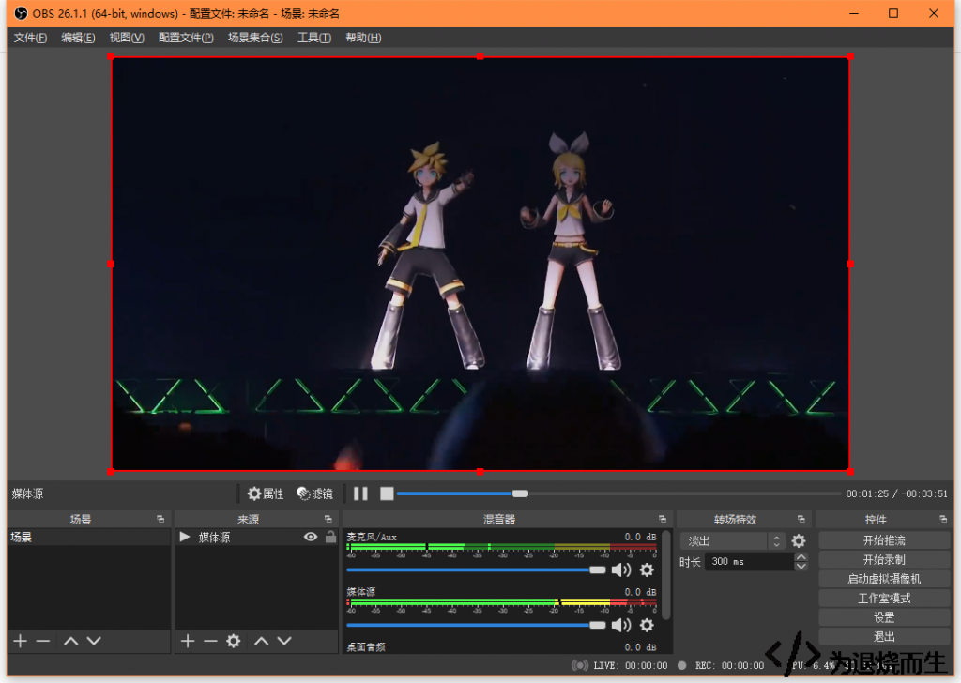The width and height of the screenshot is (961, 683).
Task: Click 开始推流 to start streaming
Action: pos(884,540)
